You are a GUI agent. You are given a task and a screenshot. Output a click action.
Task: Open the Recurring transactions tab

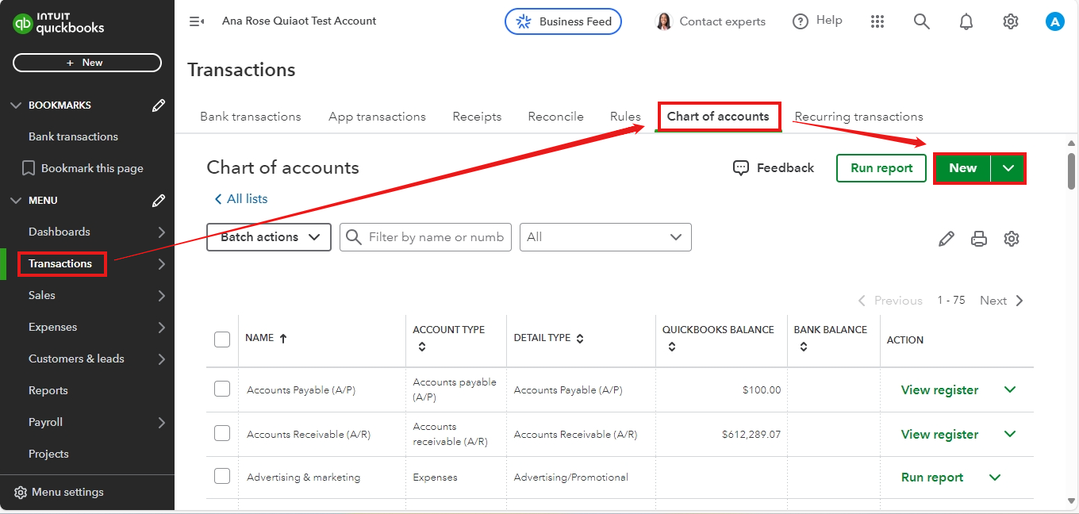click(858, 116)
